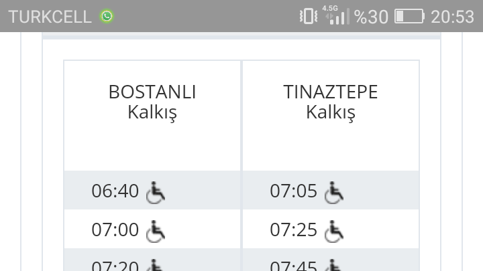
Task: Select the 06:40 Bostanlı departure time
Action: coord(115,191)
